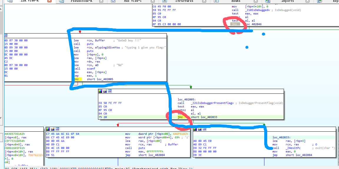Switch to the Imports tab

coord(287,1)
